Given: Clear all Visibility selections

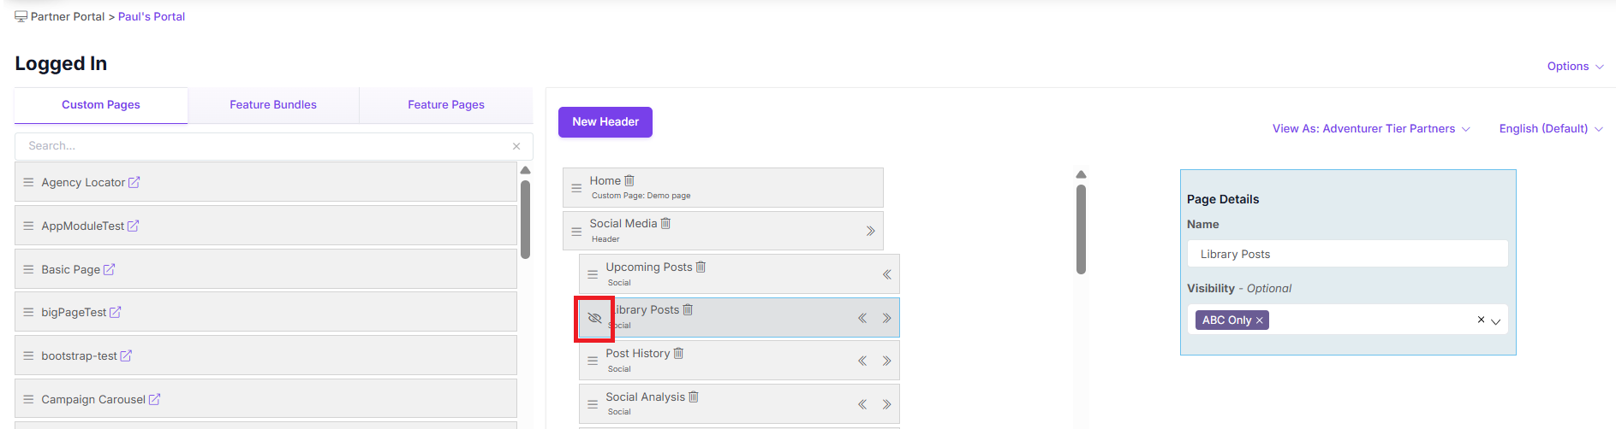Looking at the screenshot, I should tap(1481, 320).
